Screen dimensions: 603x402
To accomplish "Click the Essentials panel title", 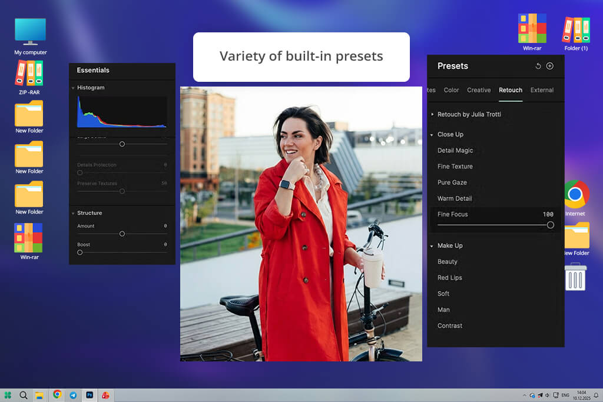I will tap(93, 70).
